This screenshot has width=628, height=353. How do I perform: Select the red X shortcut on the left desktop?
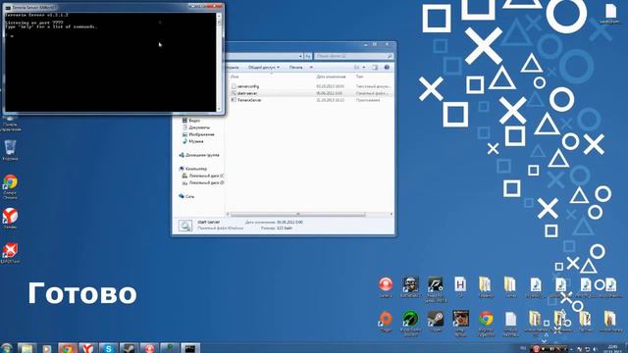click(10, 253)
